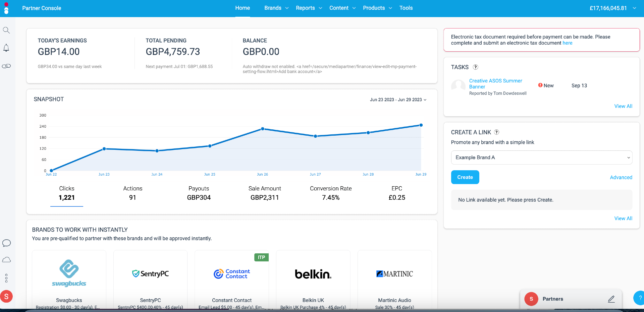The width and height of the screenshot is (644, 312).
Task: Open notifications bell in left sidebar
Action: [x=6, y=48]
